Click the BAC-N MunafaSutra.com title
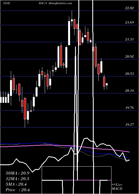This screenshot has width=139, height=194. click(x=55, y=3)
